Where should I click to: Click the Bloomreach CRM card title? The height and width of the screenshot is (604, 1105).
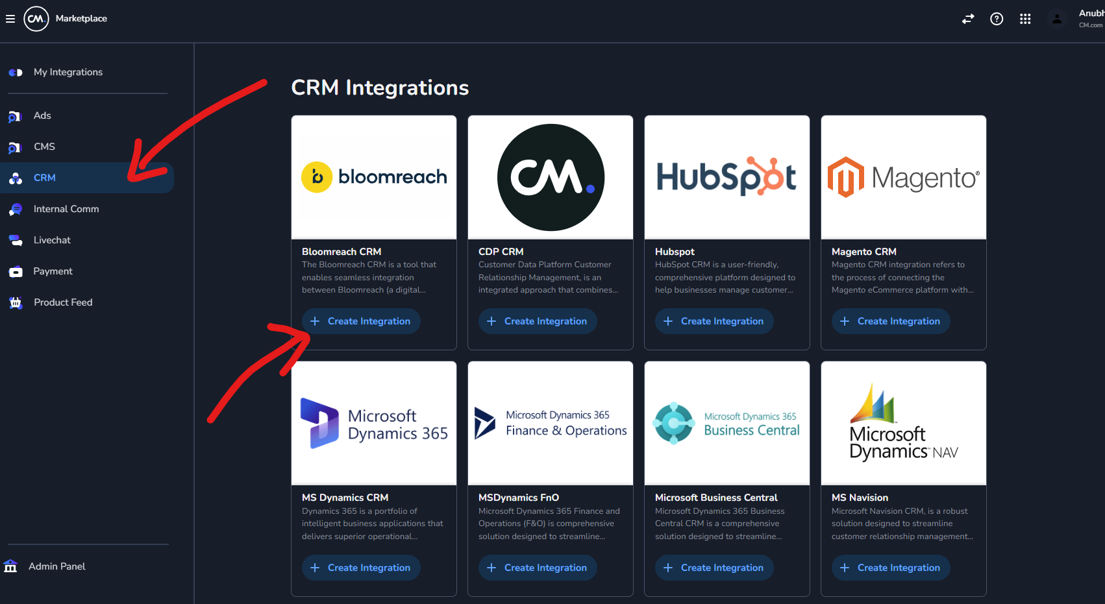pos(341,252)
